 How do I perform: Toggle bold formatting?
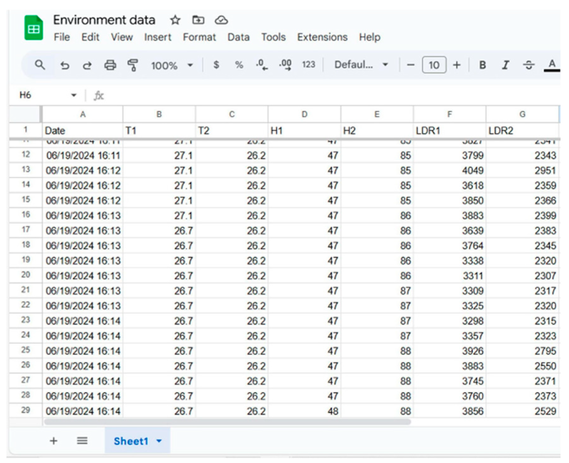[482, 65]
